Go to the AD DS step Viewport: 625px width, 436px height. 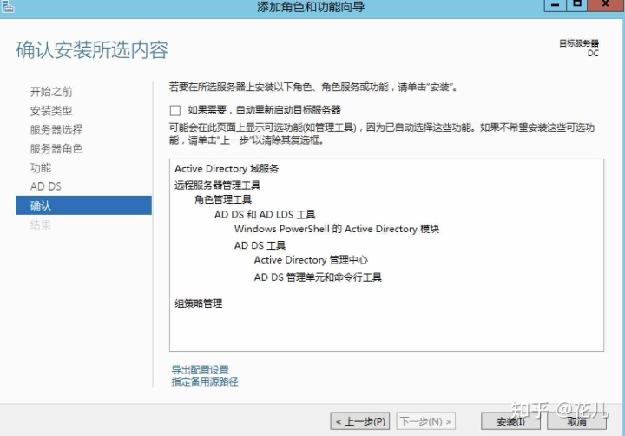pos(46,186)
